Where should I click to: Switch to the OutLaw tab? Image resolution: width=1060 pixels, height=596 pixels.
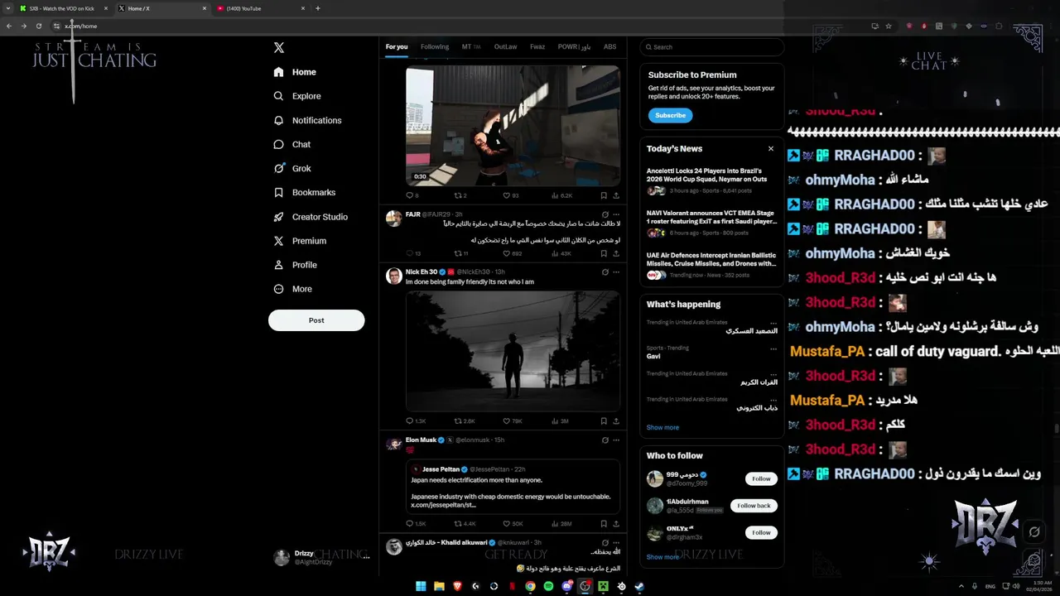coord(505,47)
